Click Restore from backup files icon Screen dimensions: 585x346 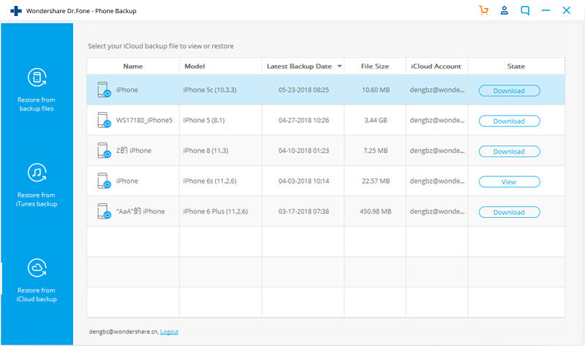coord(37,78)
